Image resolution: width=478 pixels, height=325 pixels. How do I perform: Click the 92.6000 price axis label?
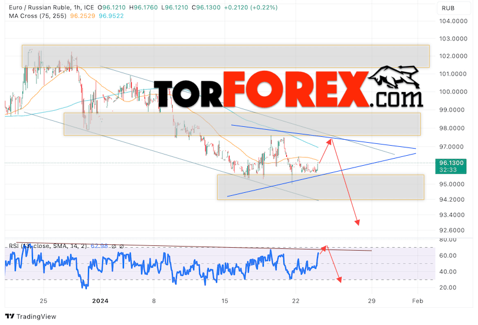tap(453, 230)
